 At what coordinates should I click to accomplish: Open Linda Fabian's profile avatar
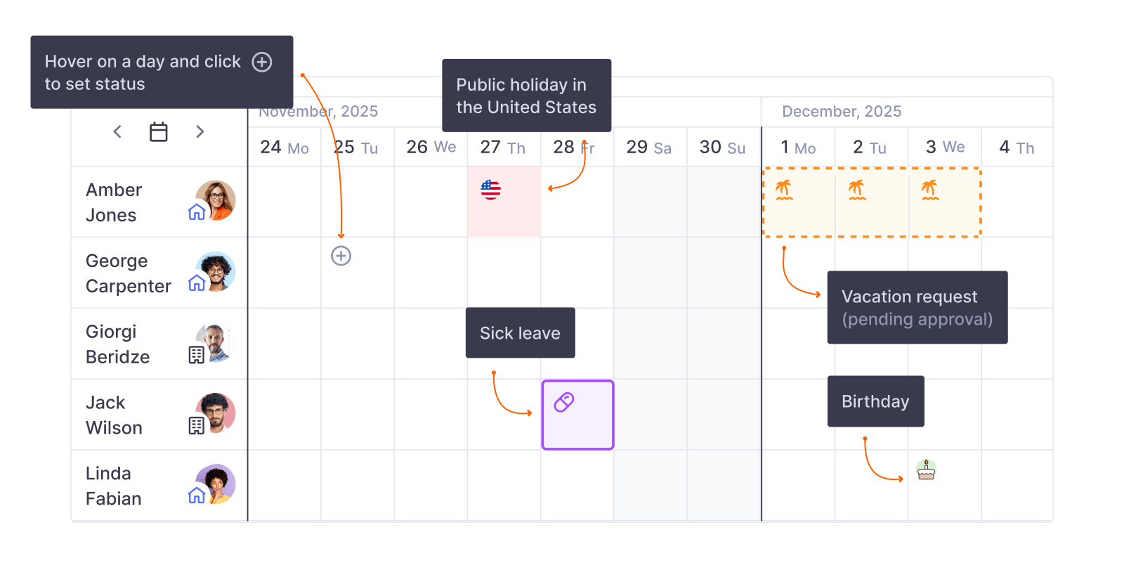pos(216,484)
